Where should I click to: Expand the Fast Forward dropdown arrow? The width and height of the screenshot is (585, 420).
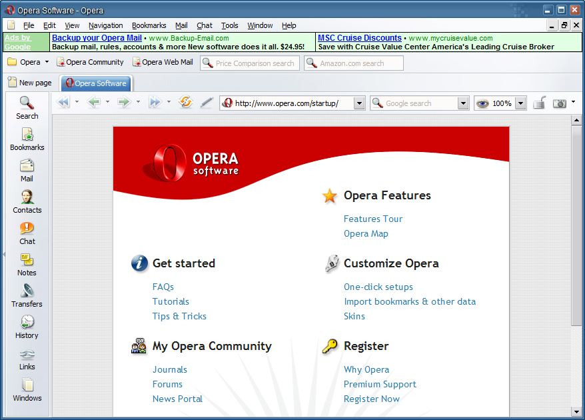click(x=169, y=102)
